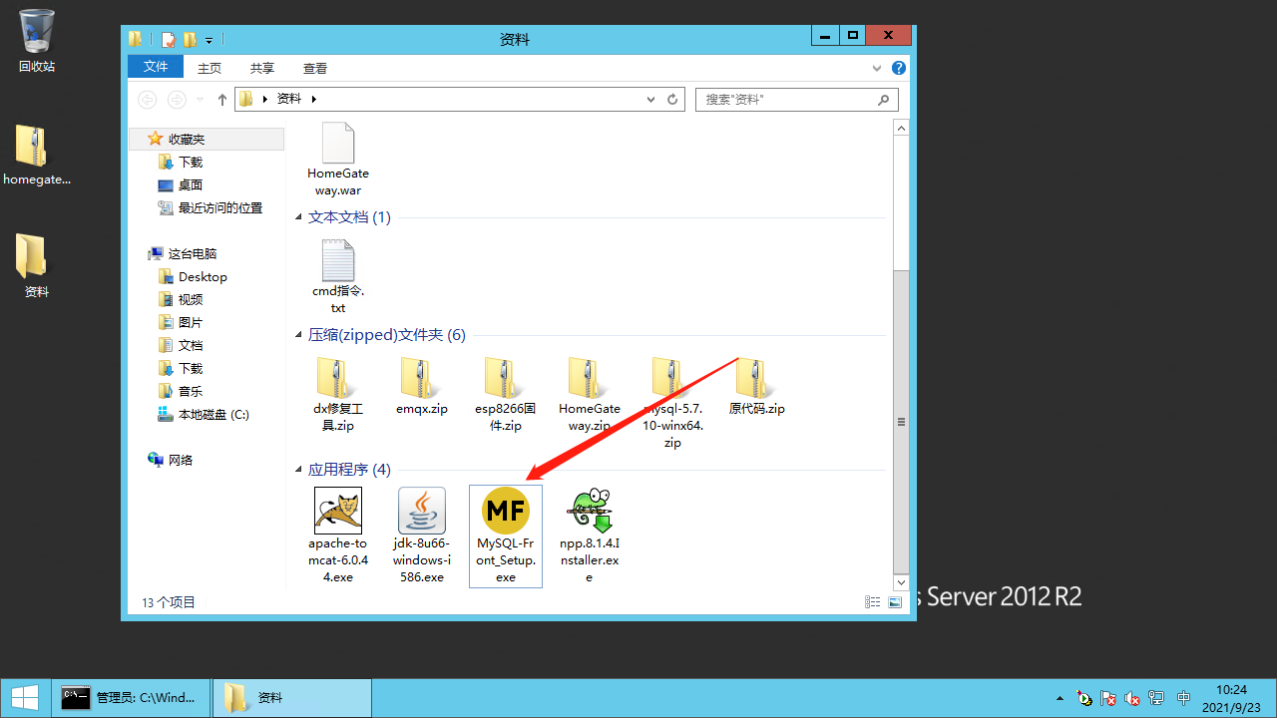Select the cmd指令.txt text file

point(338,277)
